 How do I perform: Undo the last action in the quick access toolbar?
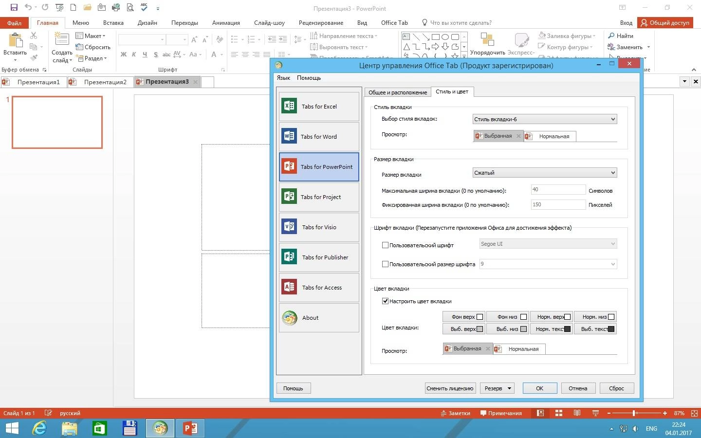[28, 7]
